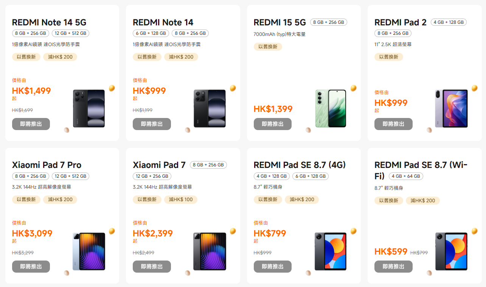Select 12 GB + 256 GB for Xiaomi Pad 7
486x287 pixels.
(152, 176)
